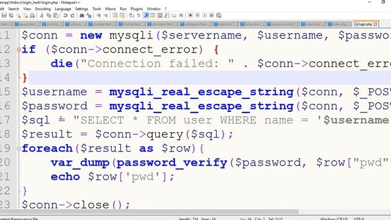Open the ? help menu

(x=166, y=9)
